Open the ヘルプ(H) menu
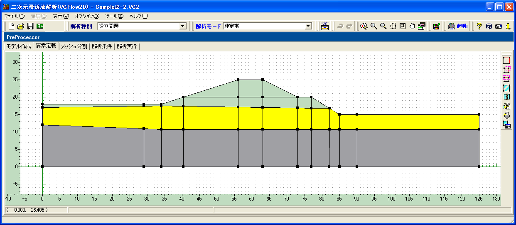This screenshot has height=225, width=516. pyautogui.click(x=138, y=16)
